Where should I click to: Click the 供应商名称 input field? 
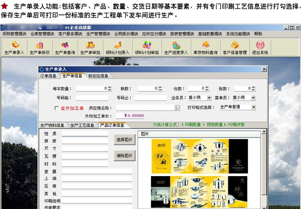point(145,108)
